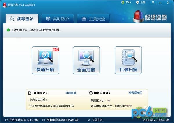Click the 主程序版本 document icon
Image resolution: width=174 pixels, height=123 pixels.
pos(6,120)
